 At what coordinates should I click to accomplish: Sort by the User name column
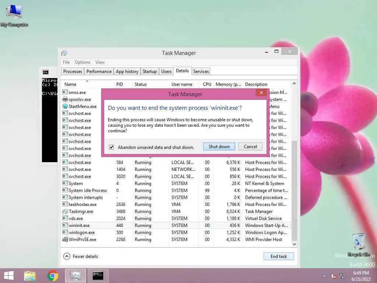[184, 84]
